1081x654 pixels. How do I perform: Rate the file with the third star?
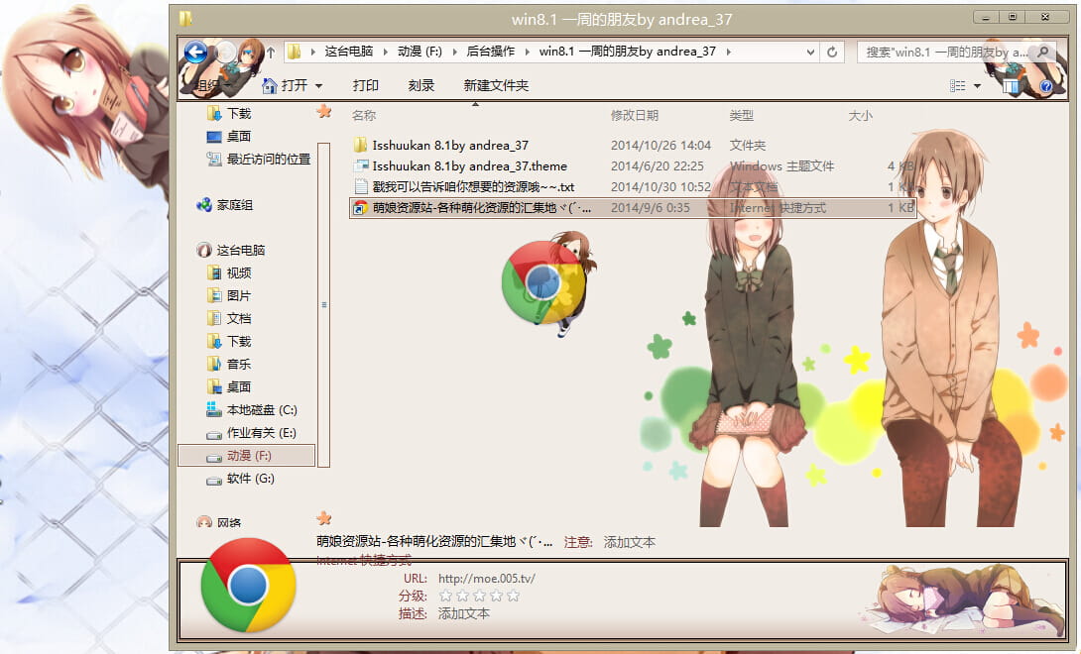tap(480, 596)
